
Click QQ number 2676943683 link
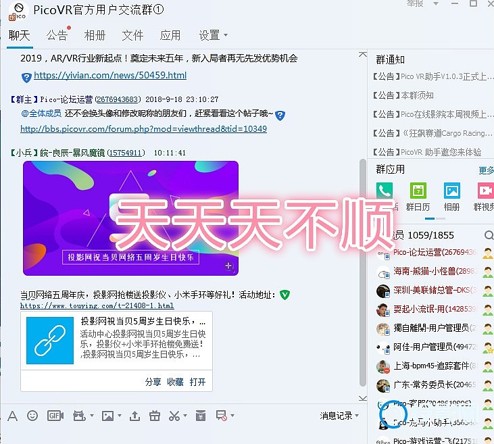point(117,99)
